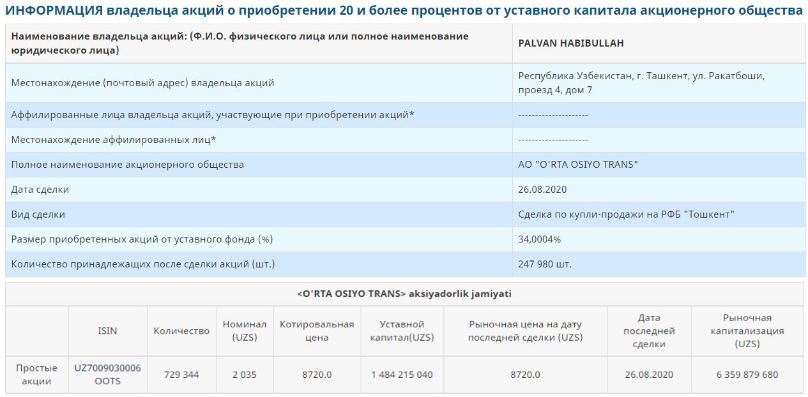The image size is (808, 397).
Task: Click the capitalization value 6 359 879 680
Action: click(x=747, y=375)
